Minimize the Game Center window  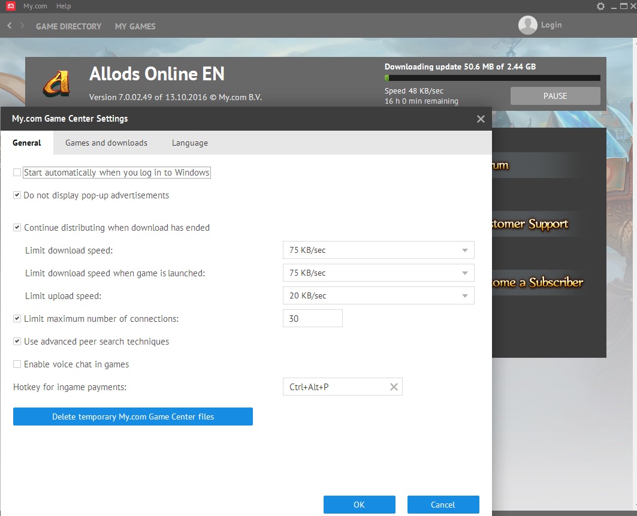click(614, 7)
